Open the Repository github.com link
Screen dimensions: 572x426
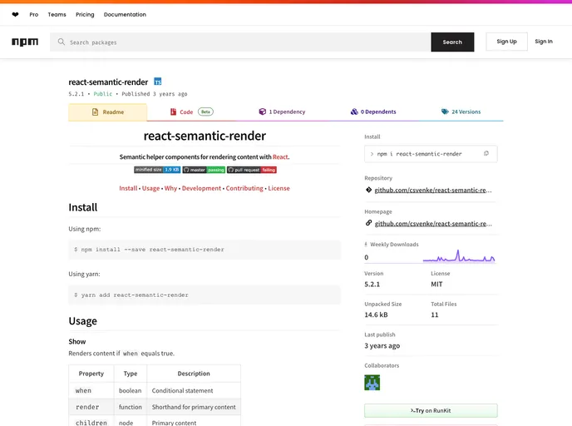(433, 190)
